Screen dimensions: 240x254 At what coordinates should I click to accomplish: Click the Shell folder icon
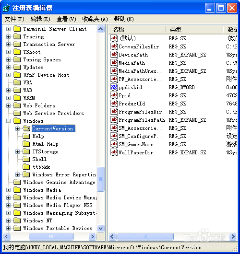26,159
